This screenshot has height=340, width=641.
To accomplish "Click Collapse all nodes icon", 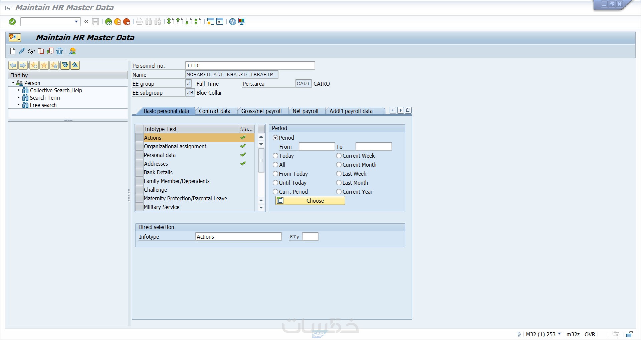I will [x=75, y=65].
